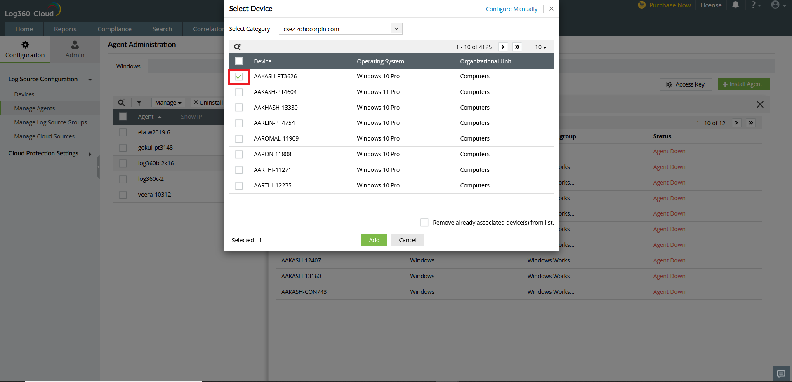Select the gokul-pt3148 agent checkbox
792x382 pixels.
[123, 148]
